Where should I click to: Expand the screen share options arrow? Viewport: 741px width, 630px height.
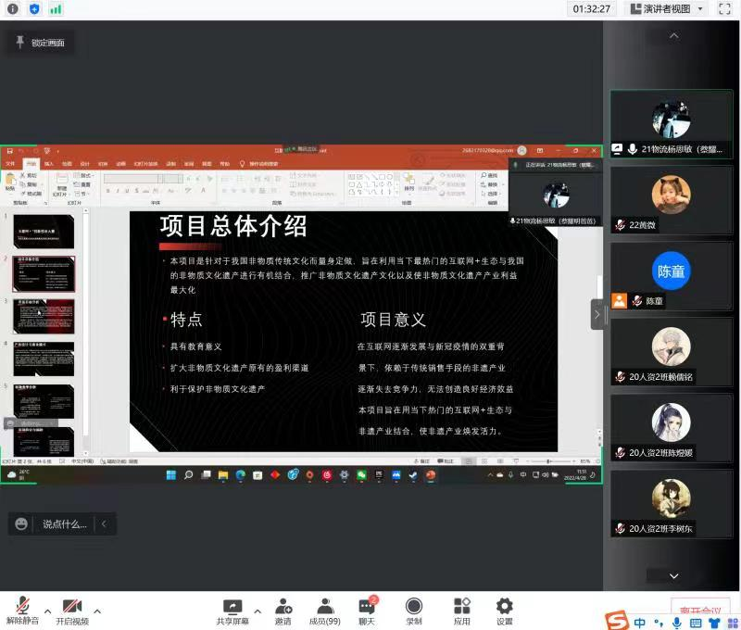point(257,611)
